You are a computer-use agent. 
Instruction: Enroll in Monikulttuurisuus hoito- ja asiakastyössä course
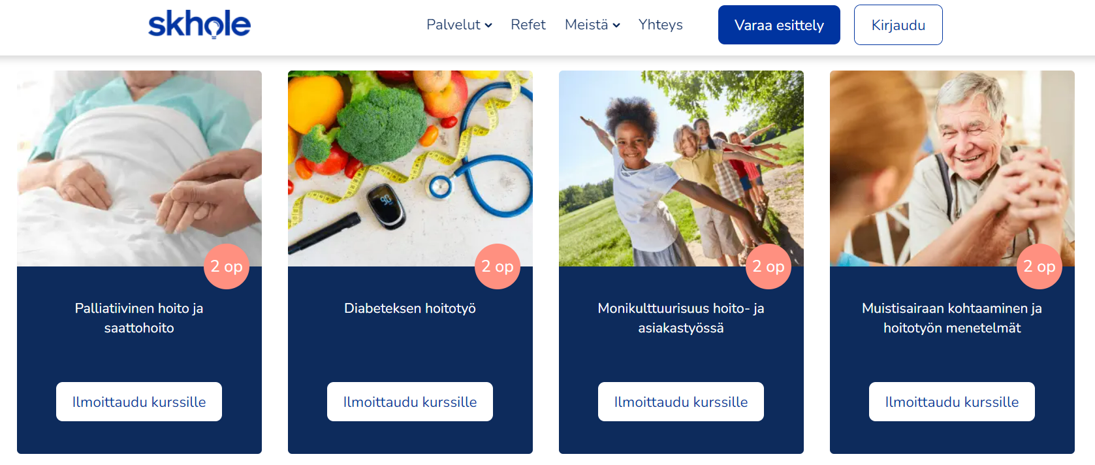point(681,402)
